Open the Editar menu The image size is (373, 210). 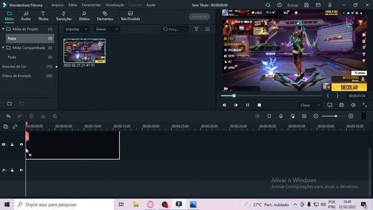72,5
